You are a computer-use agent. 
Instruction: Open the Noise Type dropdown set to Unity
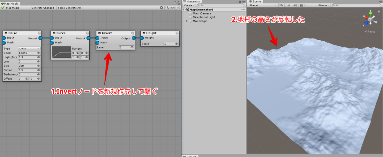point(29,48)
